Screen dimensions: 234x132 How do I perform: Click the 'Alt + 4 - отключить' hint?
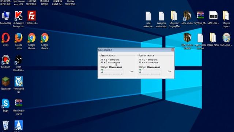pyautogui.click(x=148, y=62)
